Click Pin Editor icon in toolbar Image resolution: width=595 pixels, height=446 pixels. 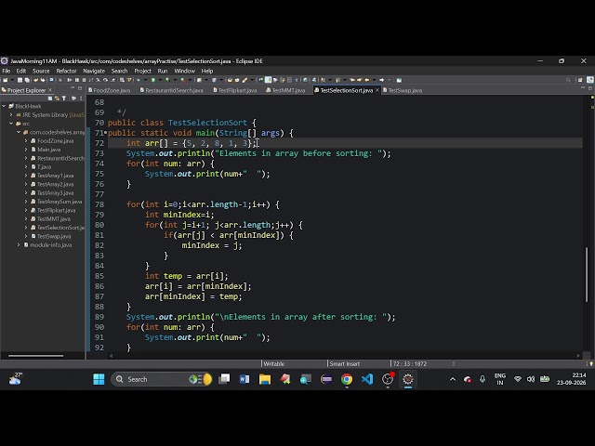pyautogui.click(x=399, y=80)
